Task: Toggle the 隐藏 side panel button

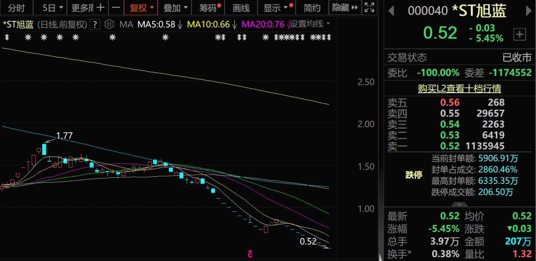Action: (345, 7)
